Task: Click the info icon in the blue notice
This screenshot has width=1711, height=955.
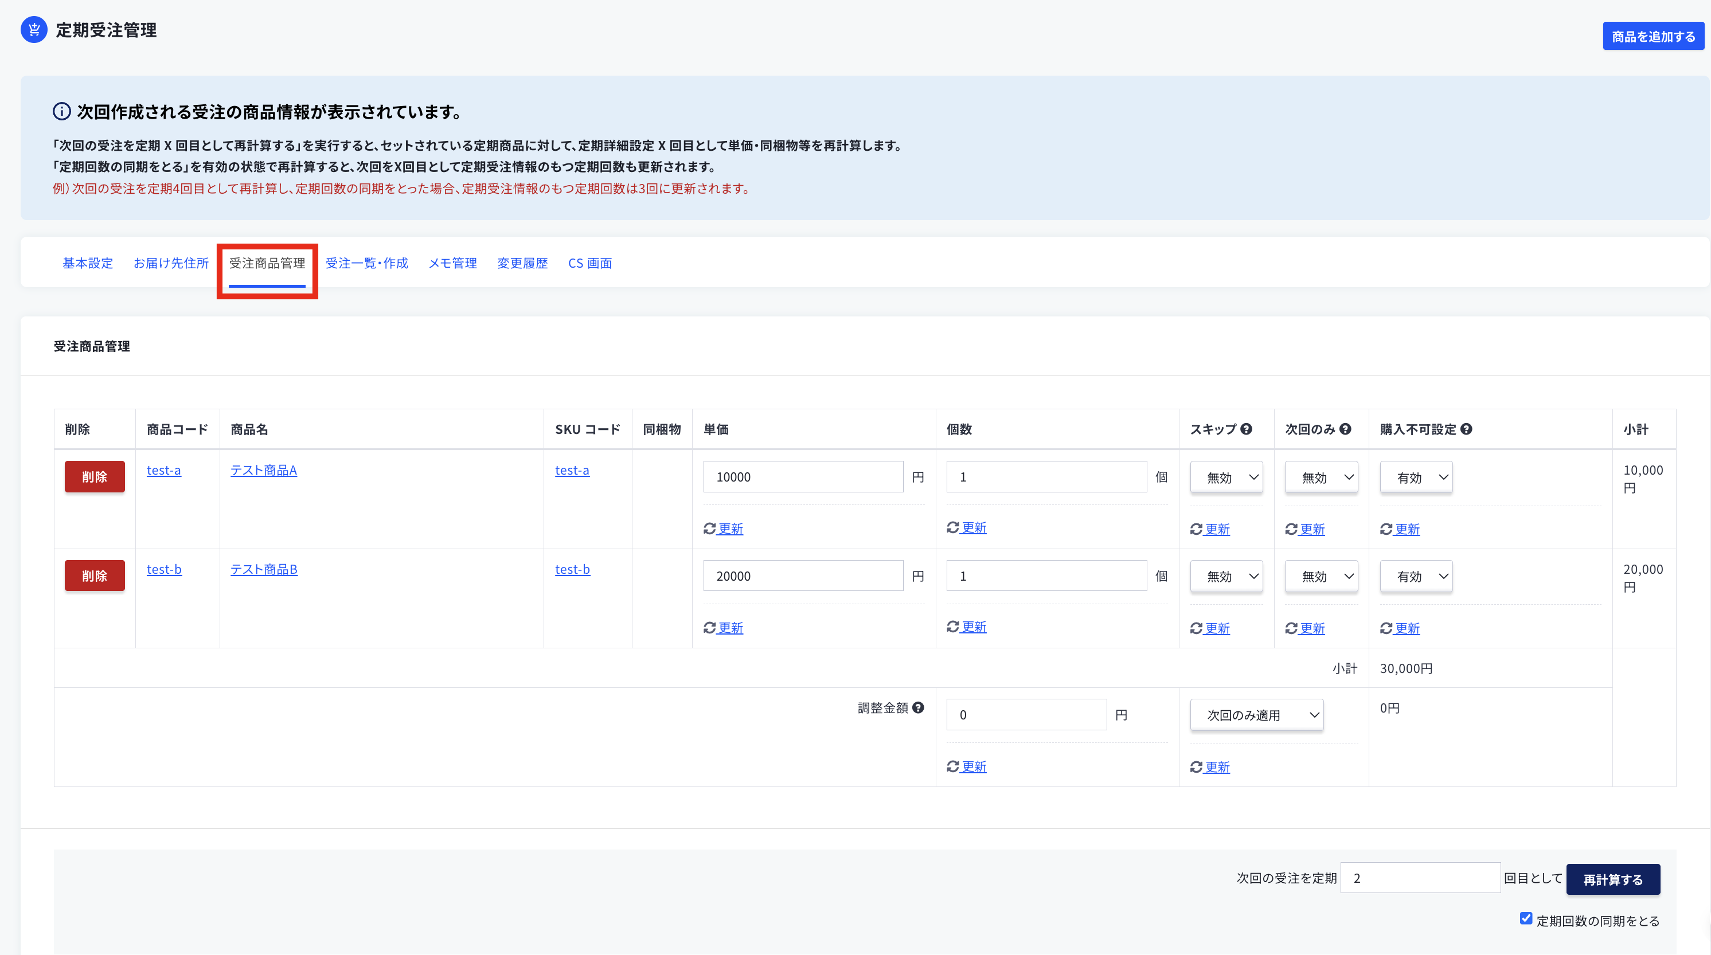Action: (62, 112)
